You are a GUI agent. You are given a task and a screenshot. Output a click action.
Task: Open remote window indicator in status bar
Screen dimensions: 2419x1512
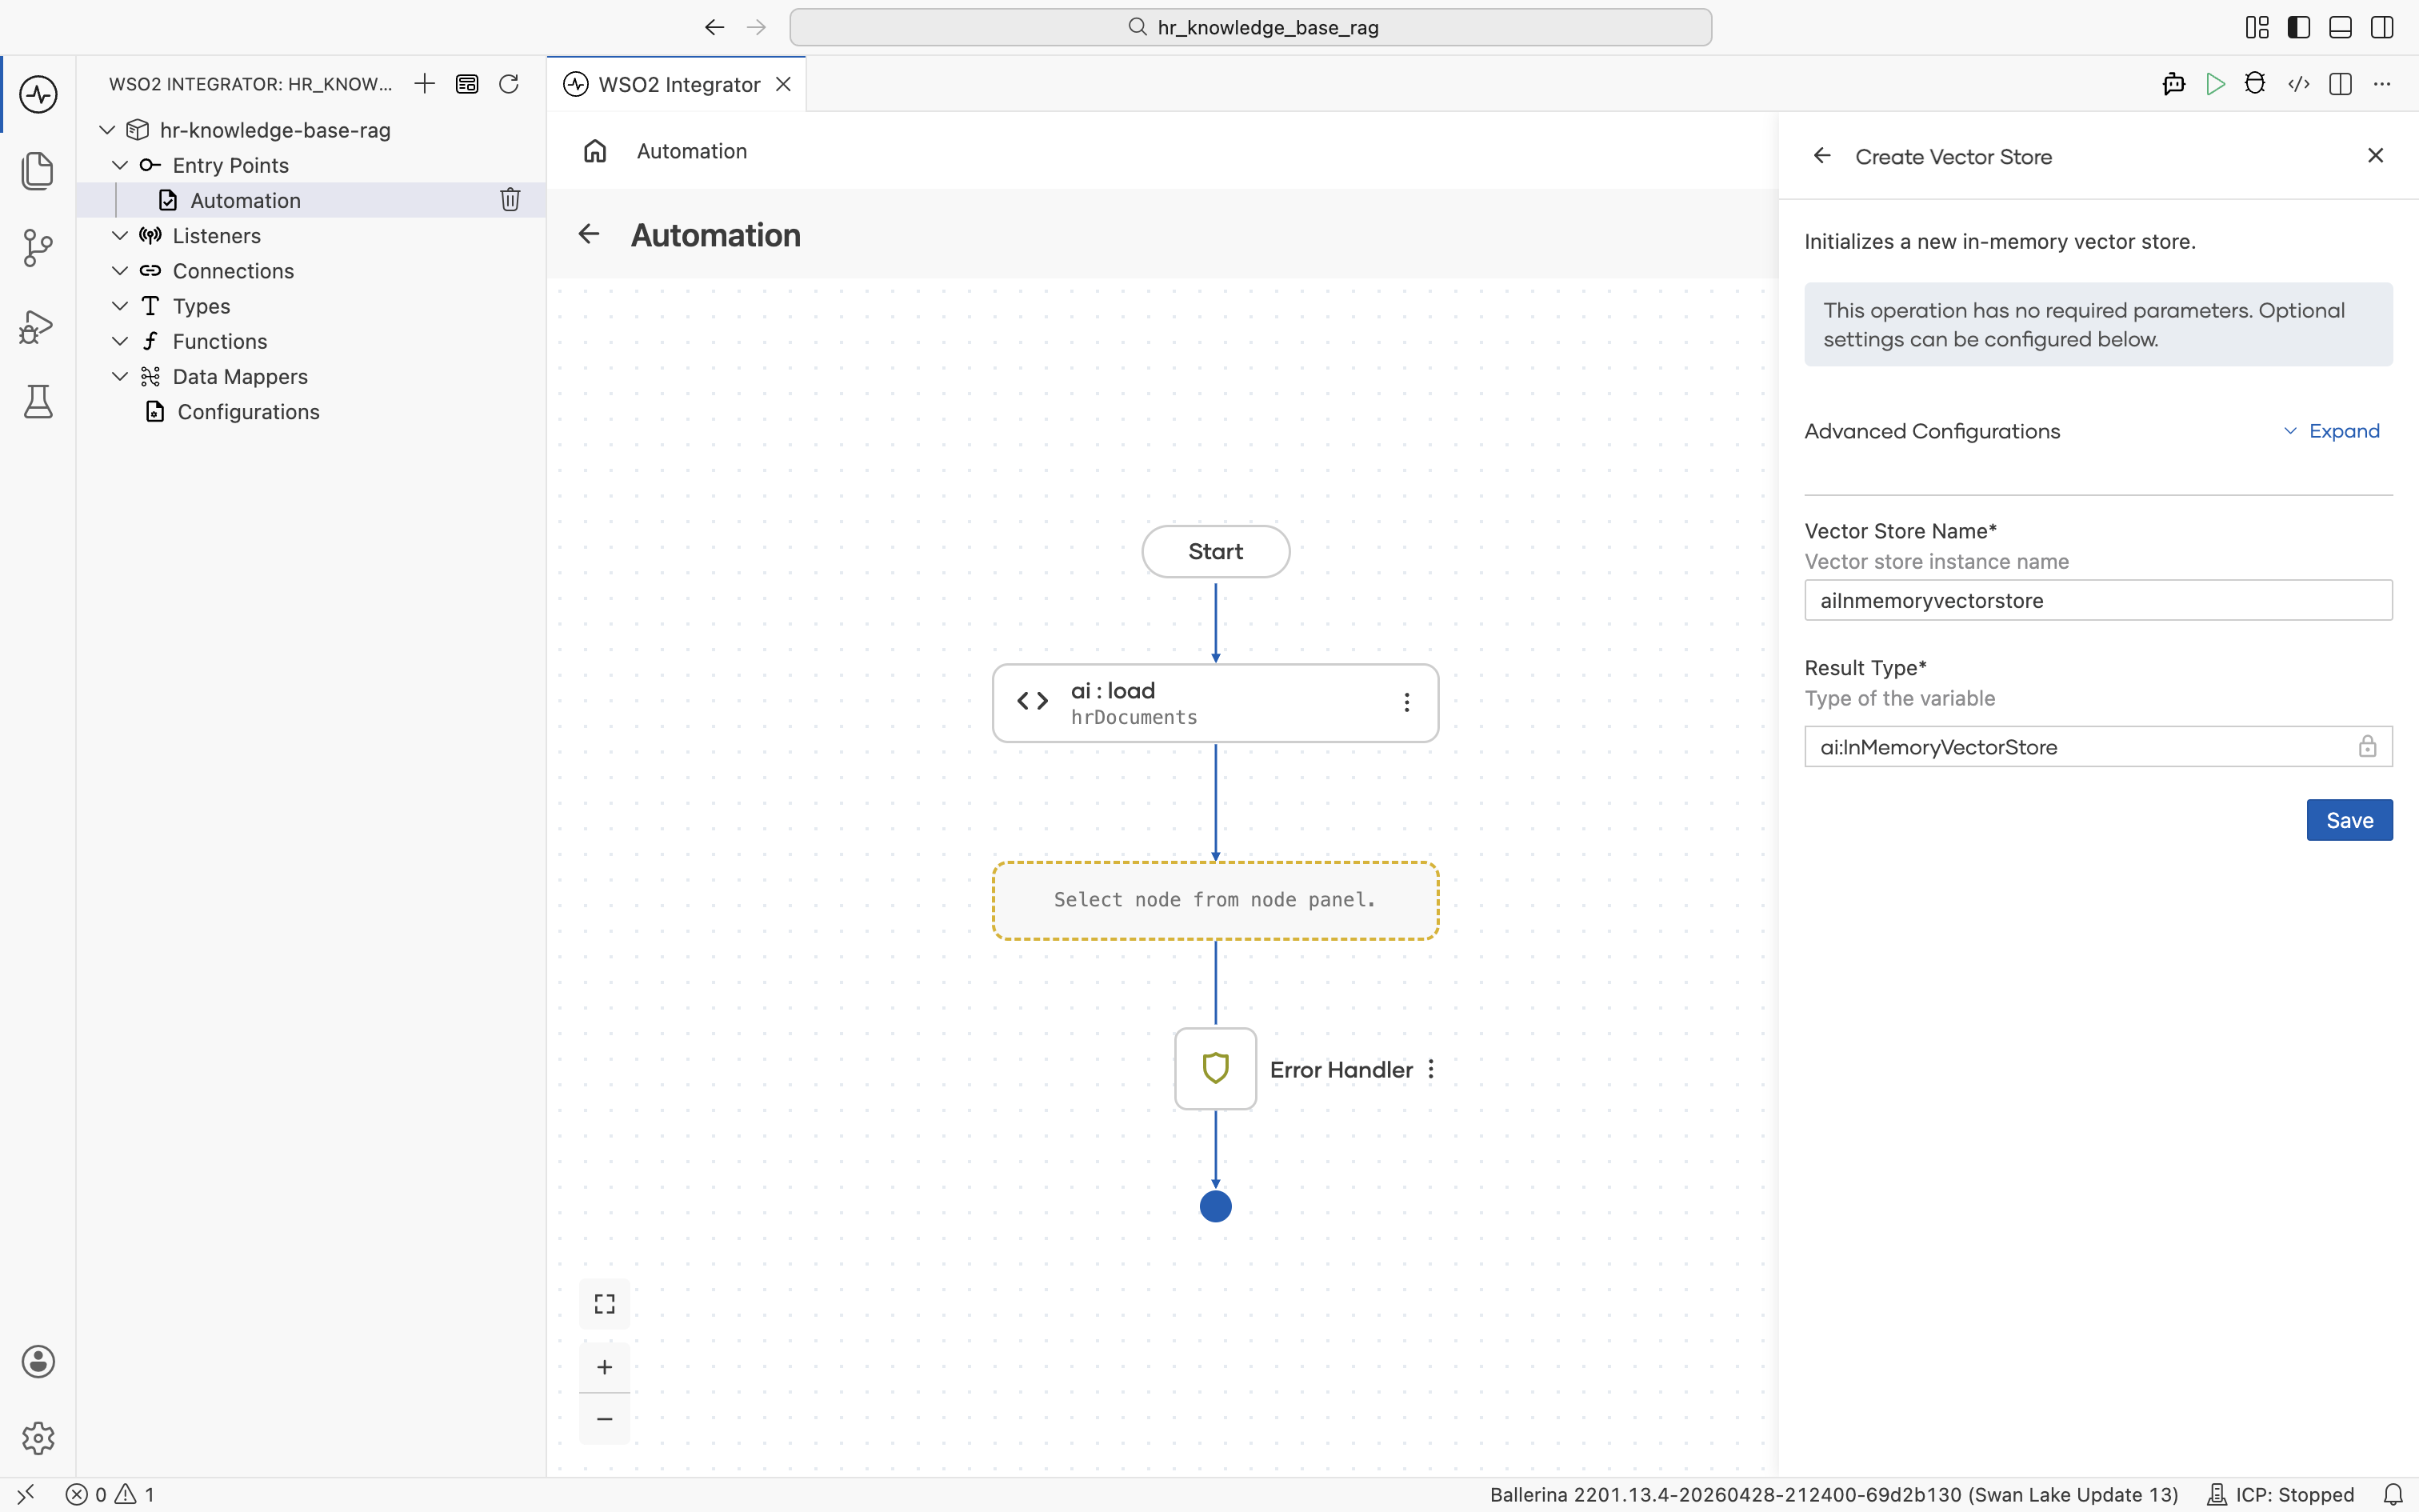(x=26, y=1494)
